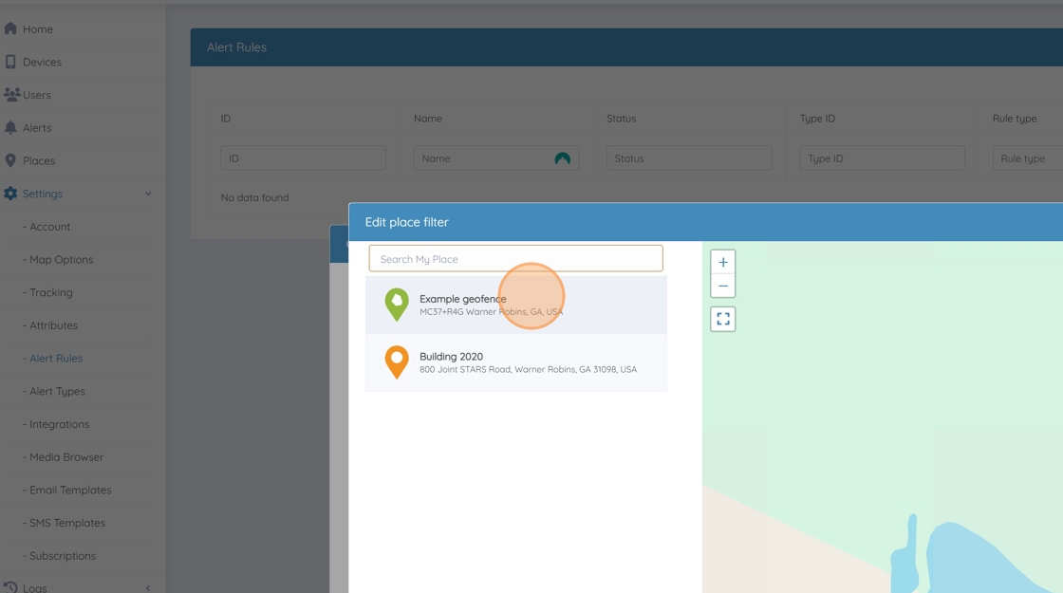
Task: Zoom out the map with minus button
Action: 722,286
